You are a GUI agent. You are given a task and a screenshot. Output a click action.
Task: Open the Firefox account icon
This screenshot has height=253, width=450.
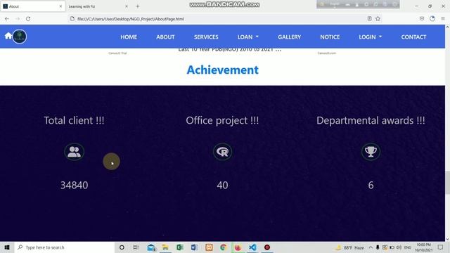tap(432, 19)
